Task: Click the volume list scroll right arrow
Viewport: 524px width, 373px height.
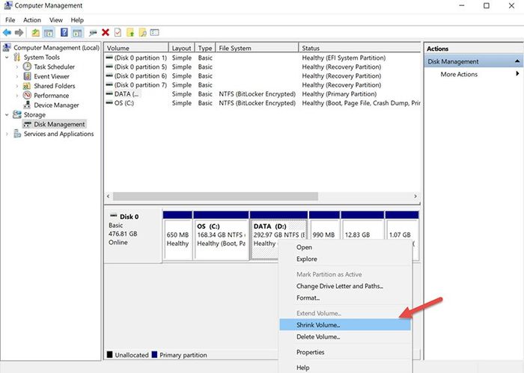Action: tap(415, 196)
